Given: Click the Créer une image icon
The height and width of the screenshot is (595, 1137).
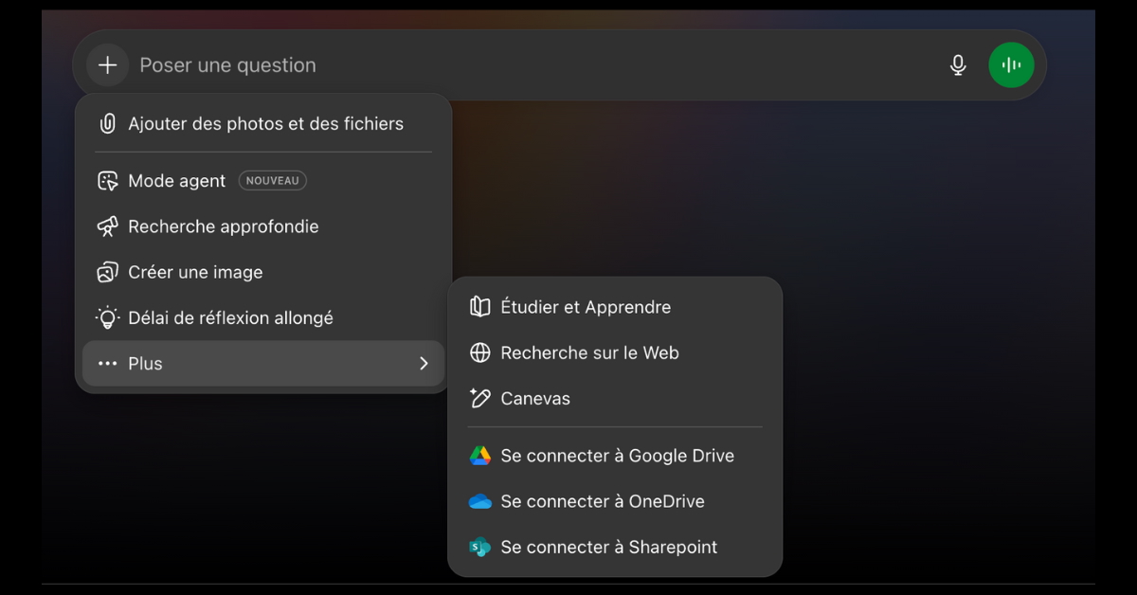Looking at the screenshot, I should pyautogui.click(x=108, y=272).
